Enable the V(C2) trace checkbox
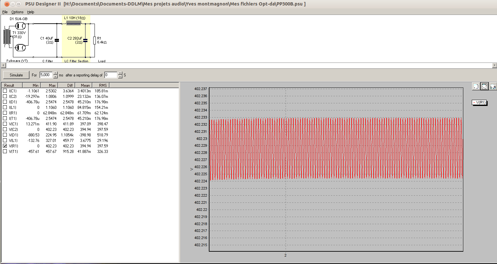Image resolution: width=497 pixels, height=264 pixels. (5, 129)
